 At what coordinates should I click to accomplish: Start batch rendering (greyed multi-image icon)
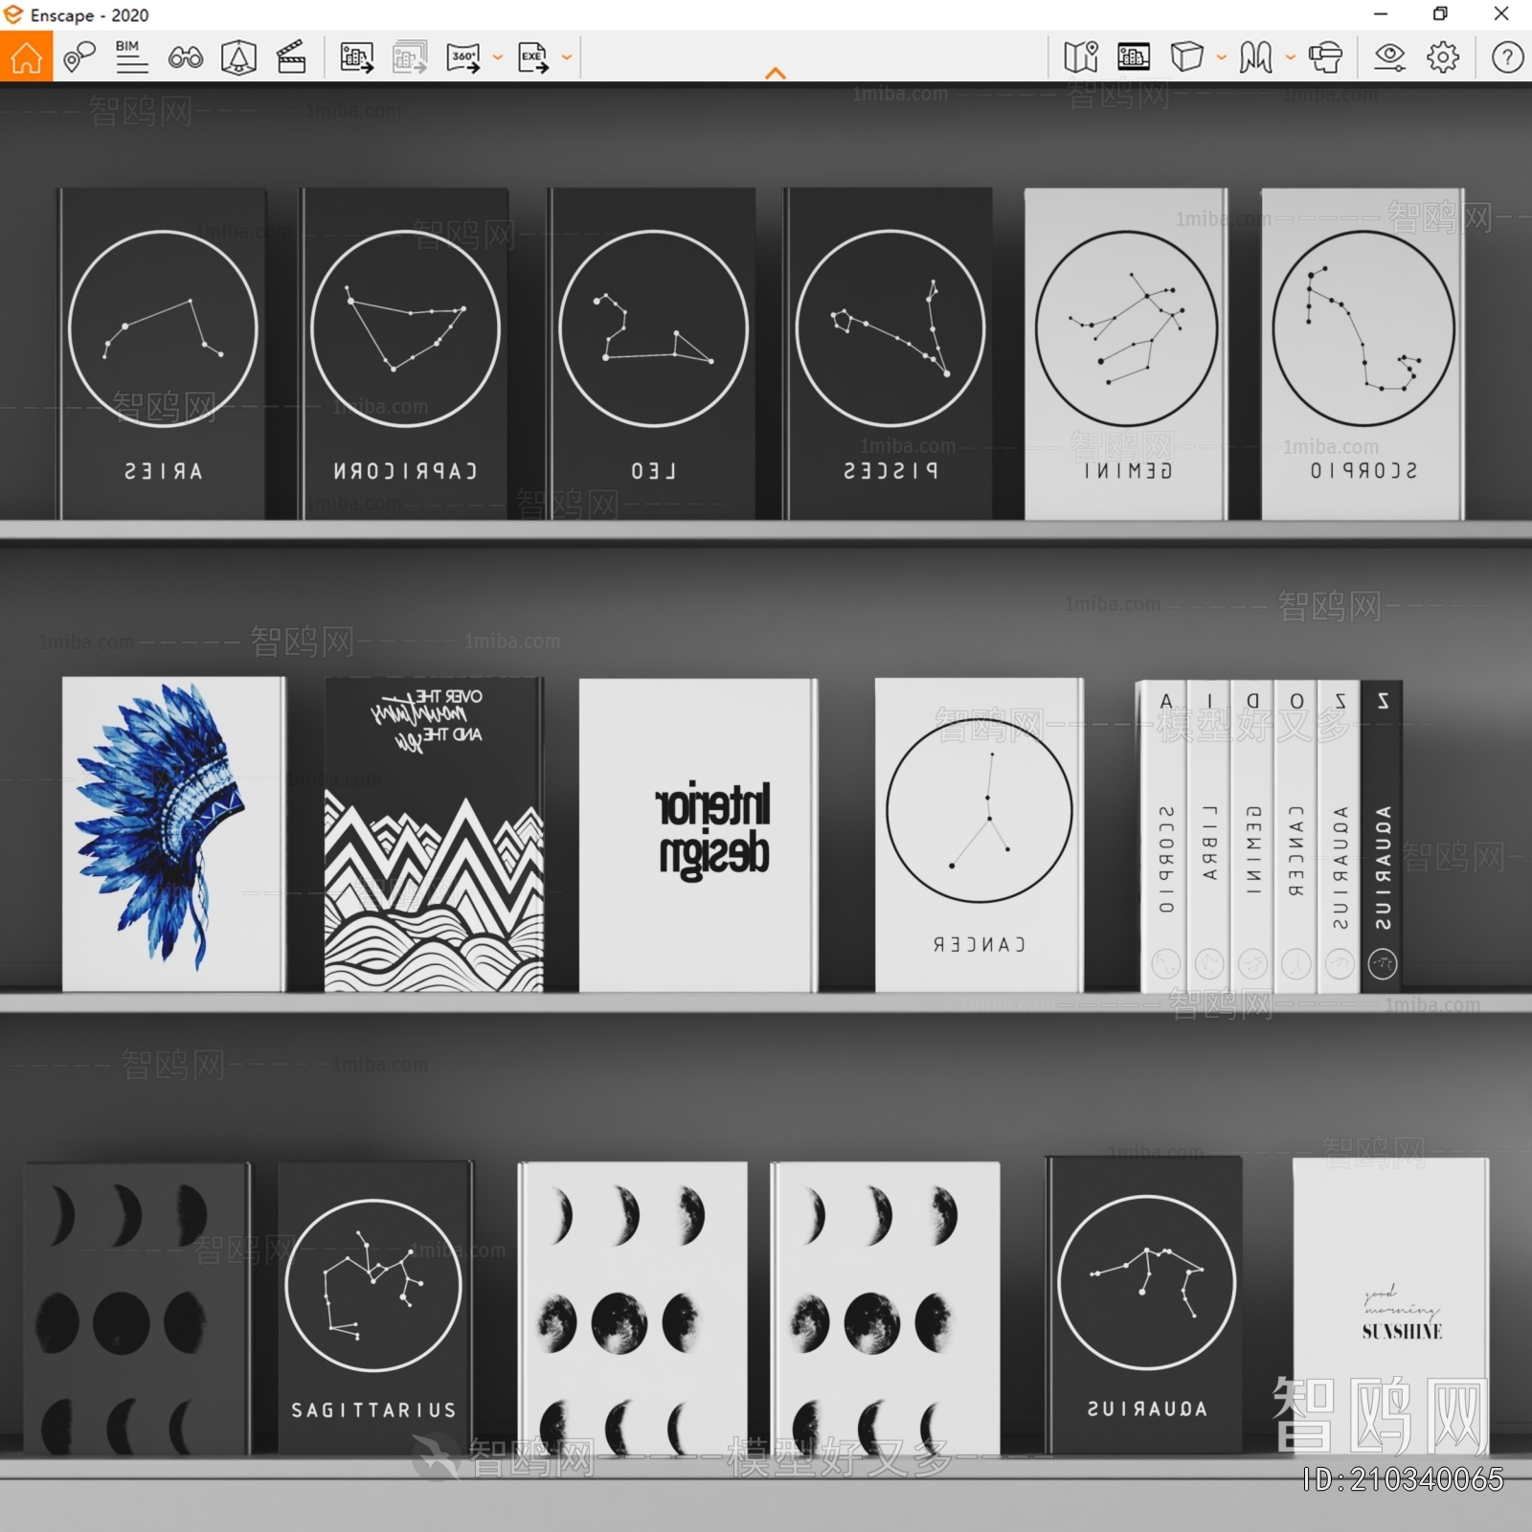[x=410, y=57]
